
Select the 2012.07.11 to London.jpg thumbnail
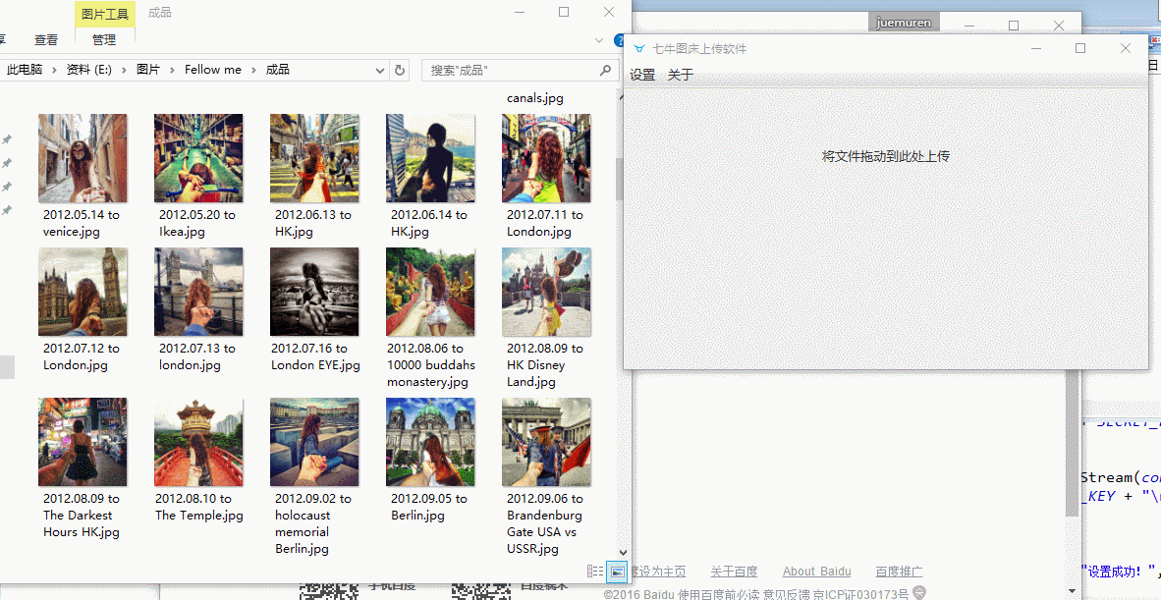point(546,158)
